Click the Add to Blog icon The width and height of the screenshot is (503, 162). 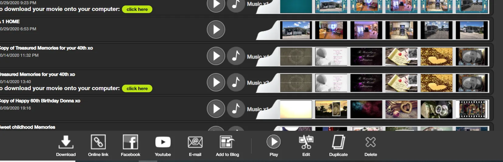(x=227, y=142)
